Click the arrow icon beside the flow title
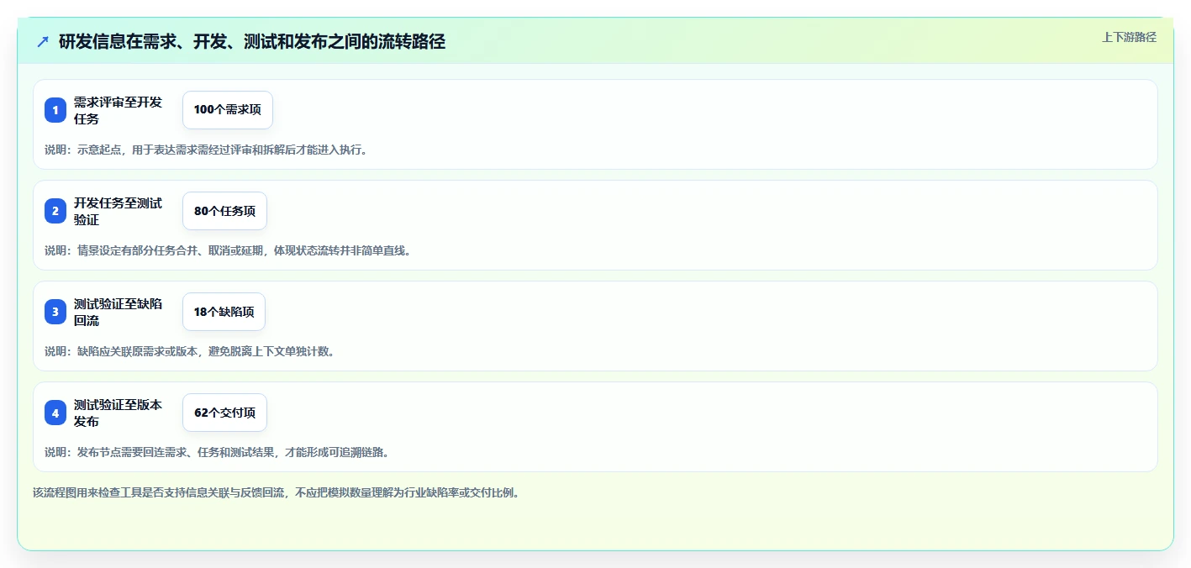Image resolution: width=1191 pixels, height=568 pixels. pos(43,41)
